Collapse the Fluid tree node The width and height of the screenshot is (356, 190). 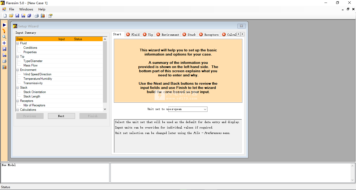(18, 43)
